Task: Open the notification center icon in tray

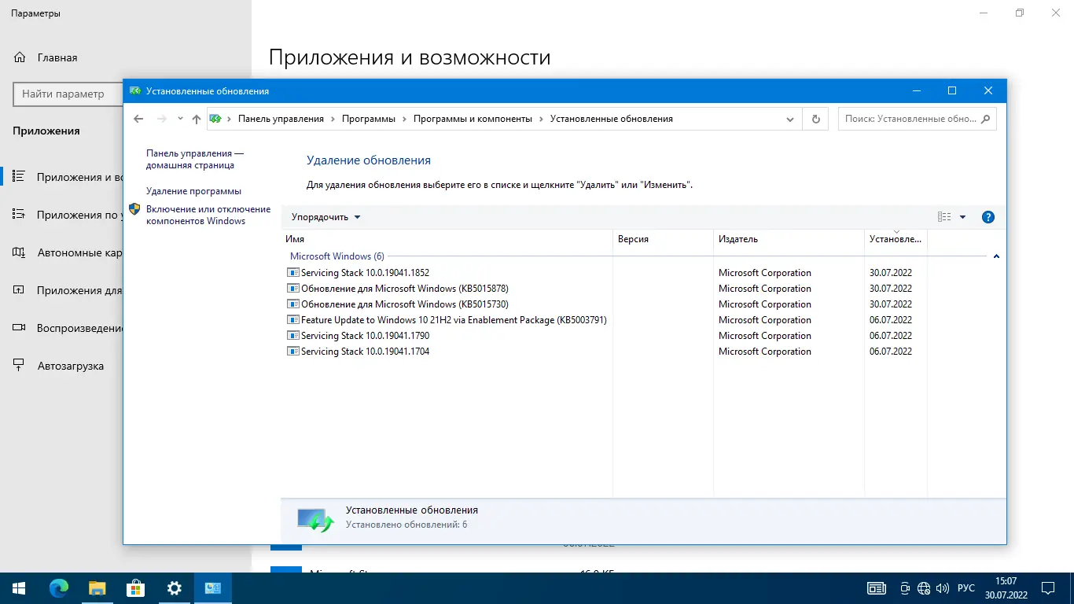Action: [1047, 587]
